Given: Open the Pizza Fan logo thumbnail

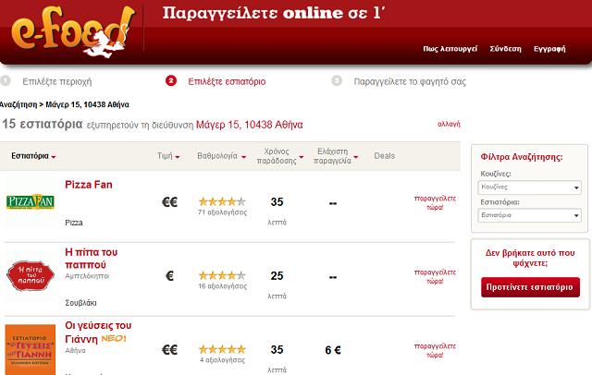Looking at the screenshot, I should tap(31, 202).
